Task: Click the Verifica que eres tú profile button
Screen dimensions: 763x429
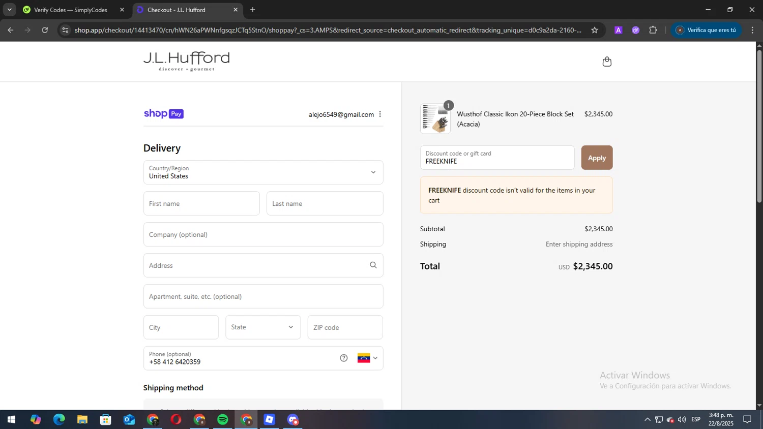Action: click(706, 30)
